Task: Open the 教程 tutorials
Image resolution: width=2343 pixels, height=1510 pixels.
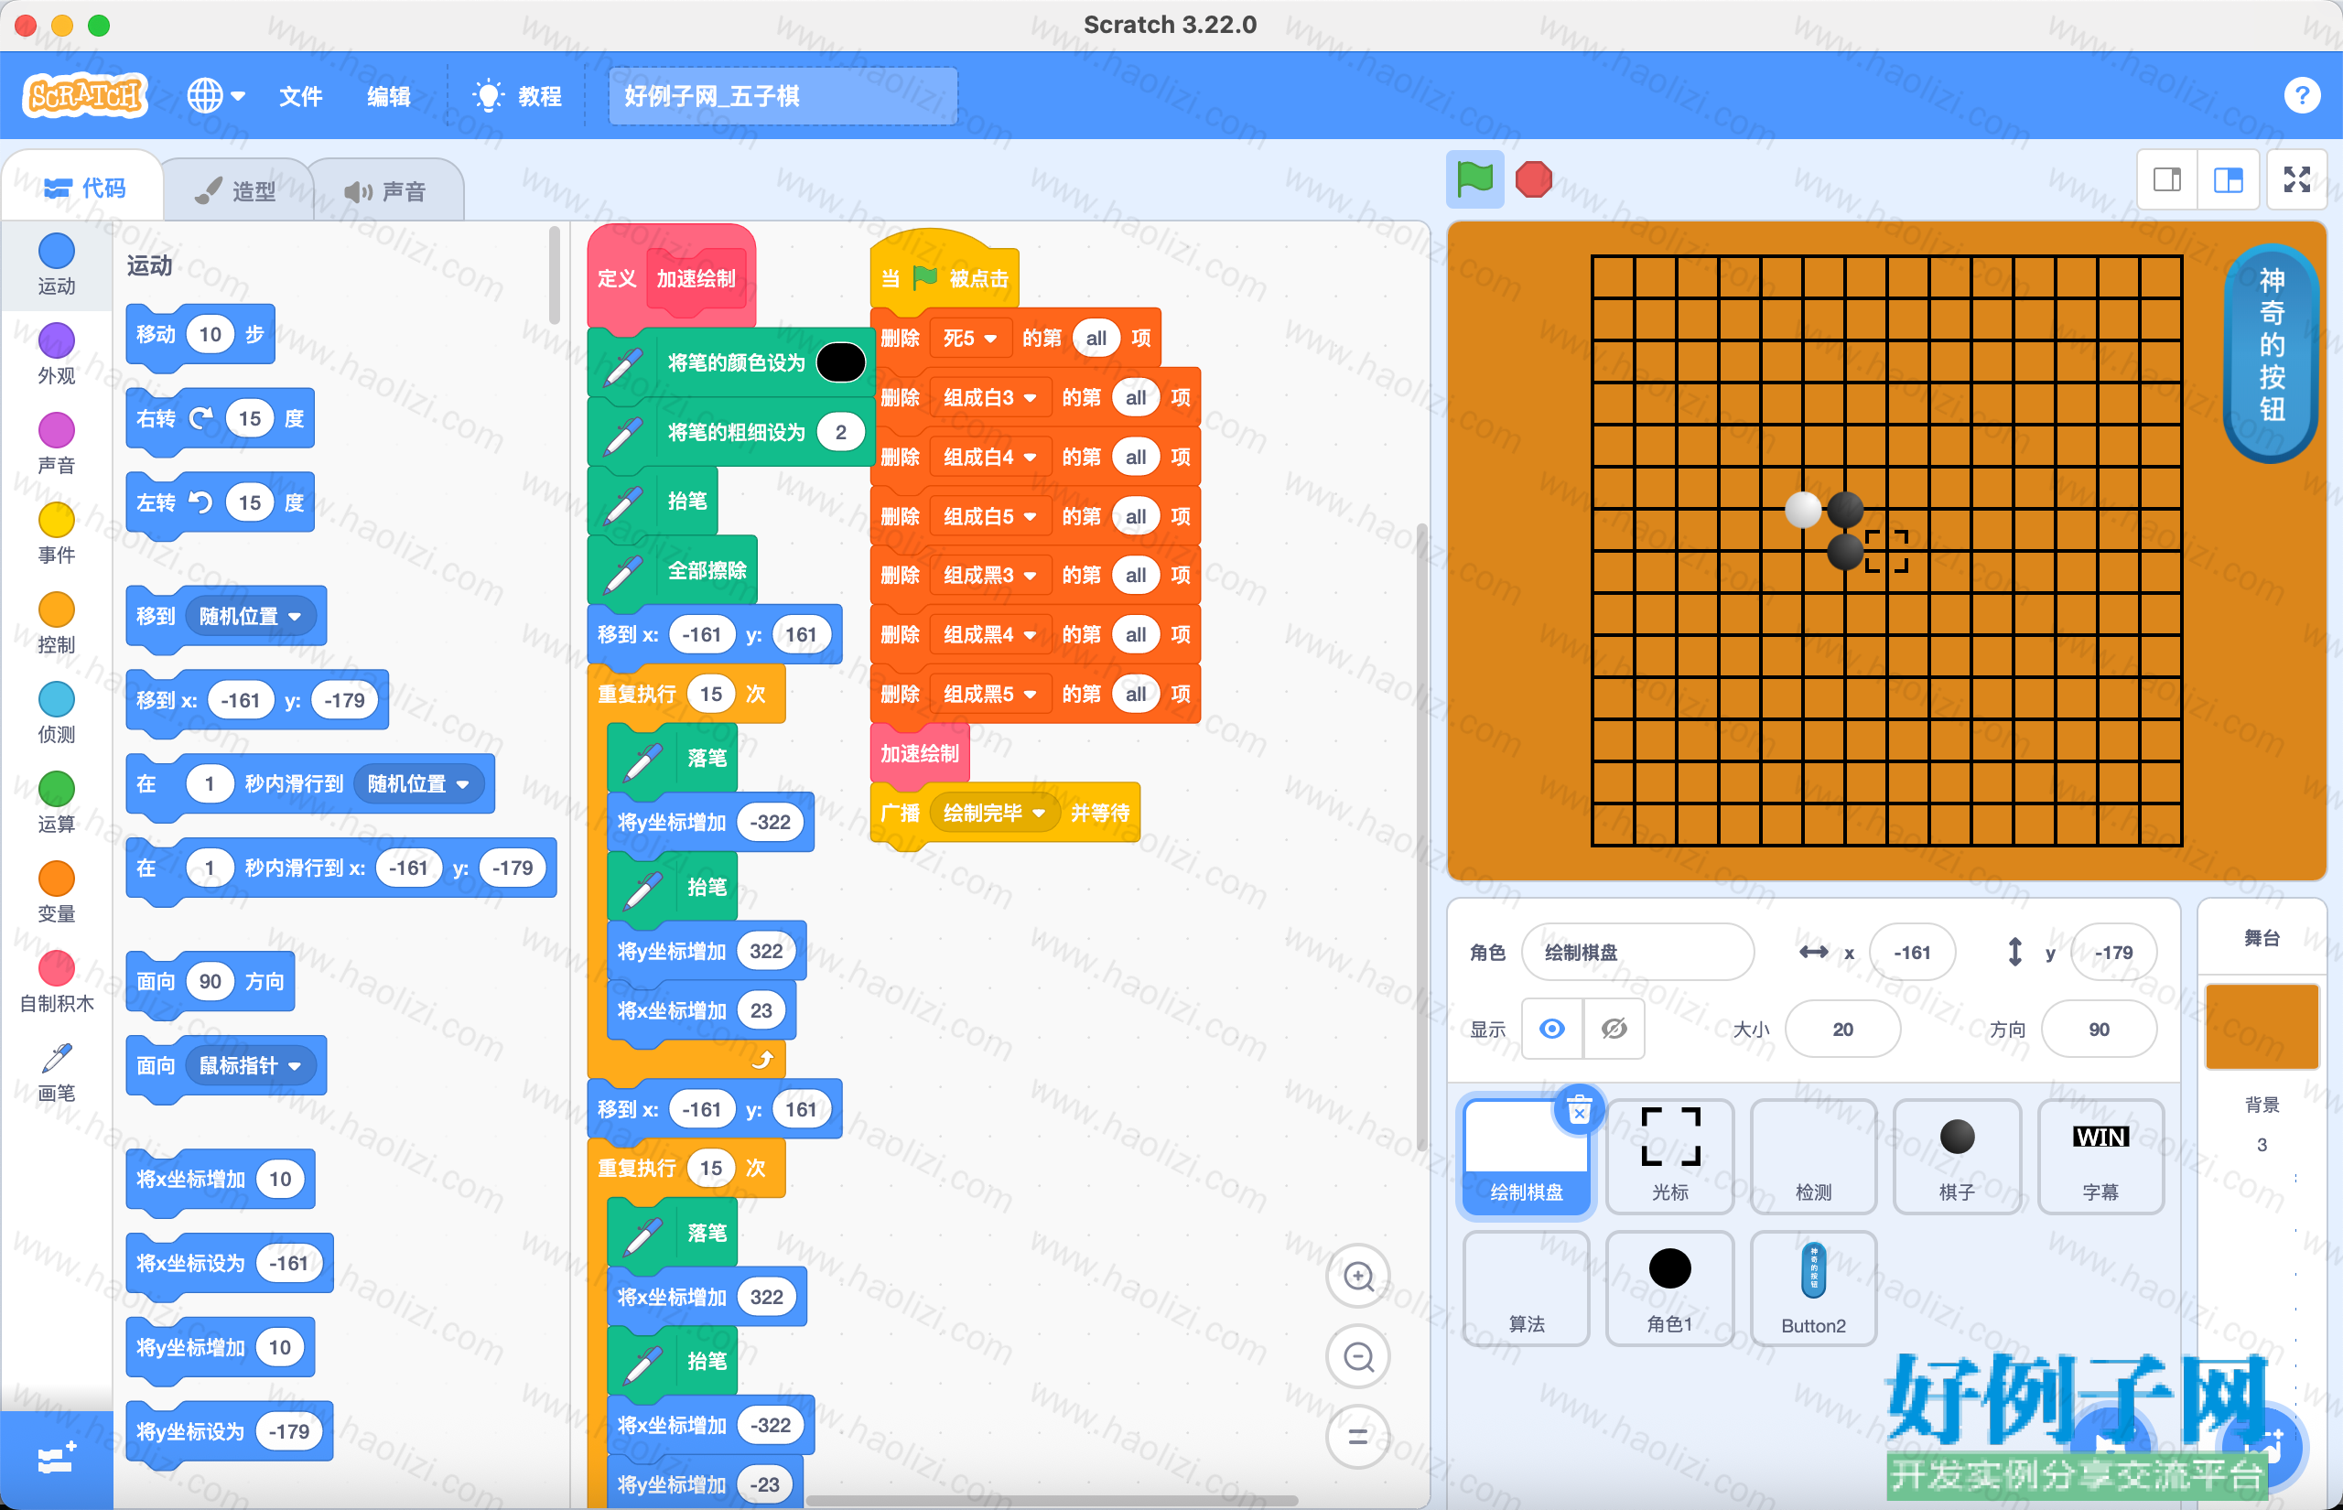Action: [x=518, y=96]
